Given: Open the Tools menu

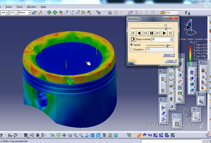Looking at the screenshot, I should point(19,7).
